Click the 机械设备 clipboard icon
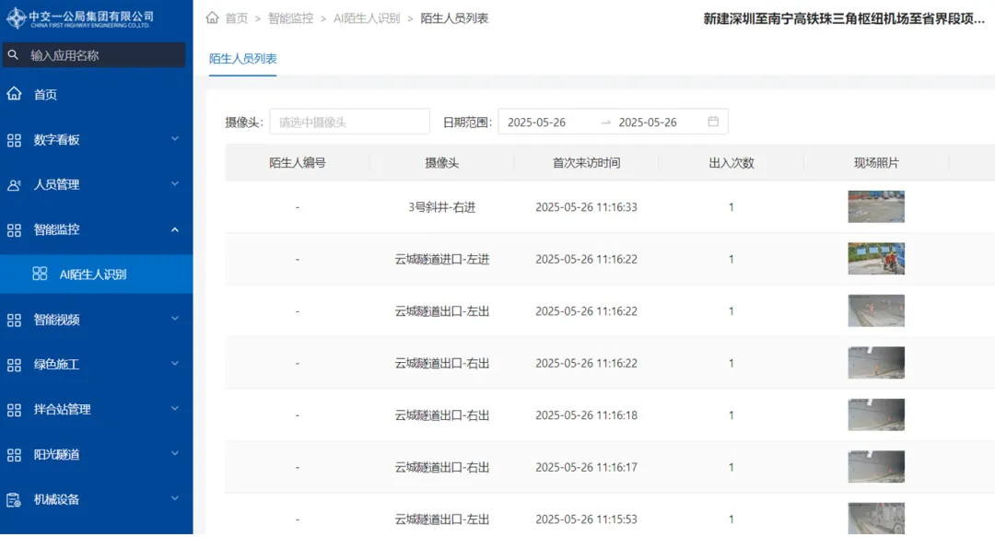The width and height of the screenshot is (995, 537). [14, 499]
